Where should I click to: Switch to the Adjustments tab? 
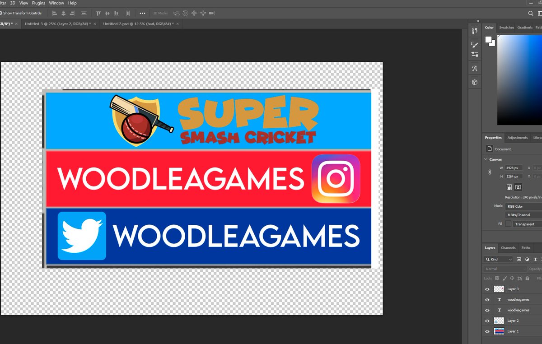pyautogui.click(x=517, y=138)
